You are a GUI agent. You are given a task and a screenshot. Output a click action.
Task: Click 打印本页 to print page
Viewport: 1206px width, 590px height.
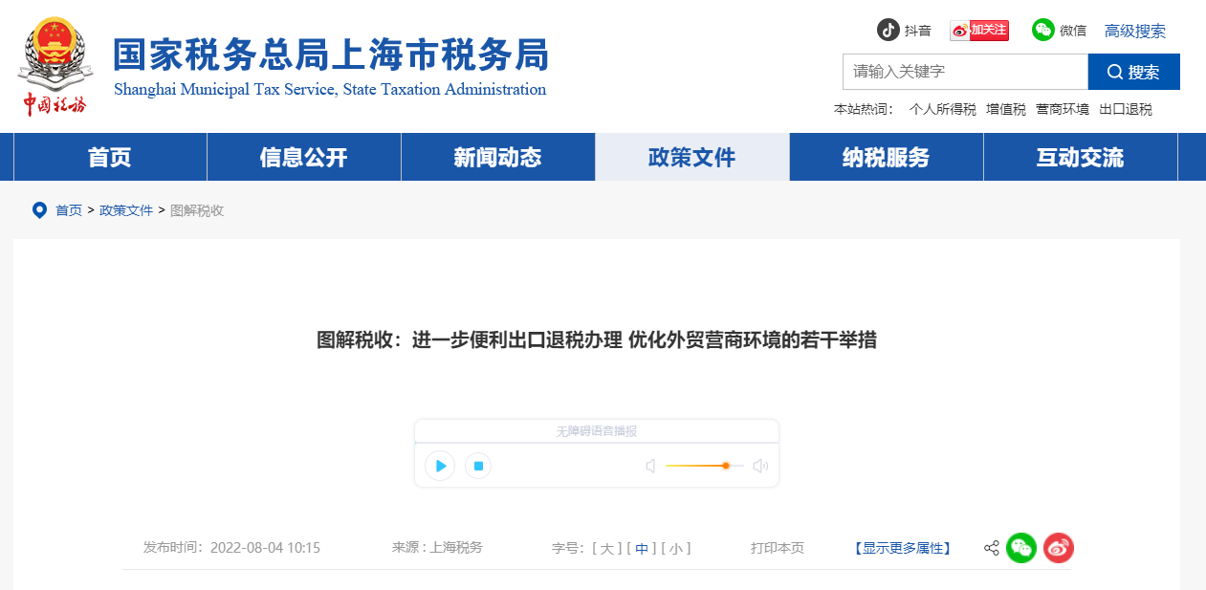tap(778, 548)
